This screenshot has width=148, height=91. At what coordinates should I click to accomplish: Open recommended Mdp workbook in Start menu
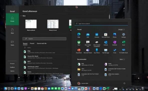[86, 64]
